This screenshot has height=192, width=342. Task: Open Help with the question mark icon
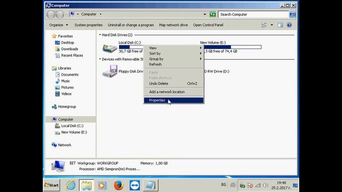tap(289, 25)
